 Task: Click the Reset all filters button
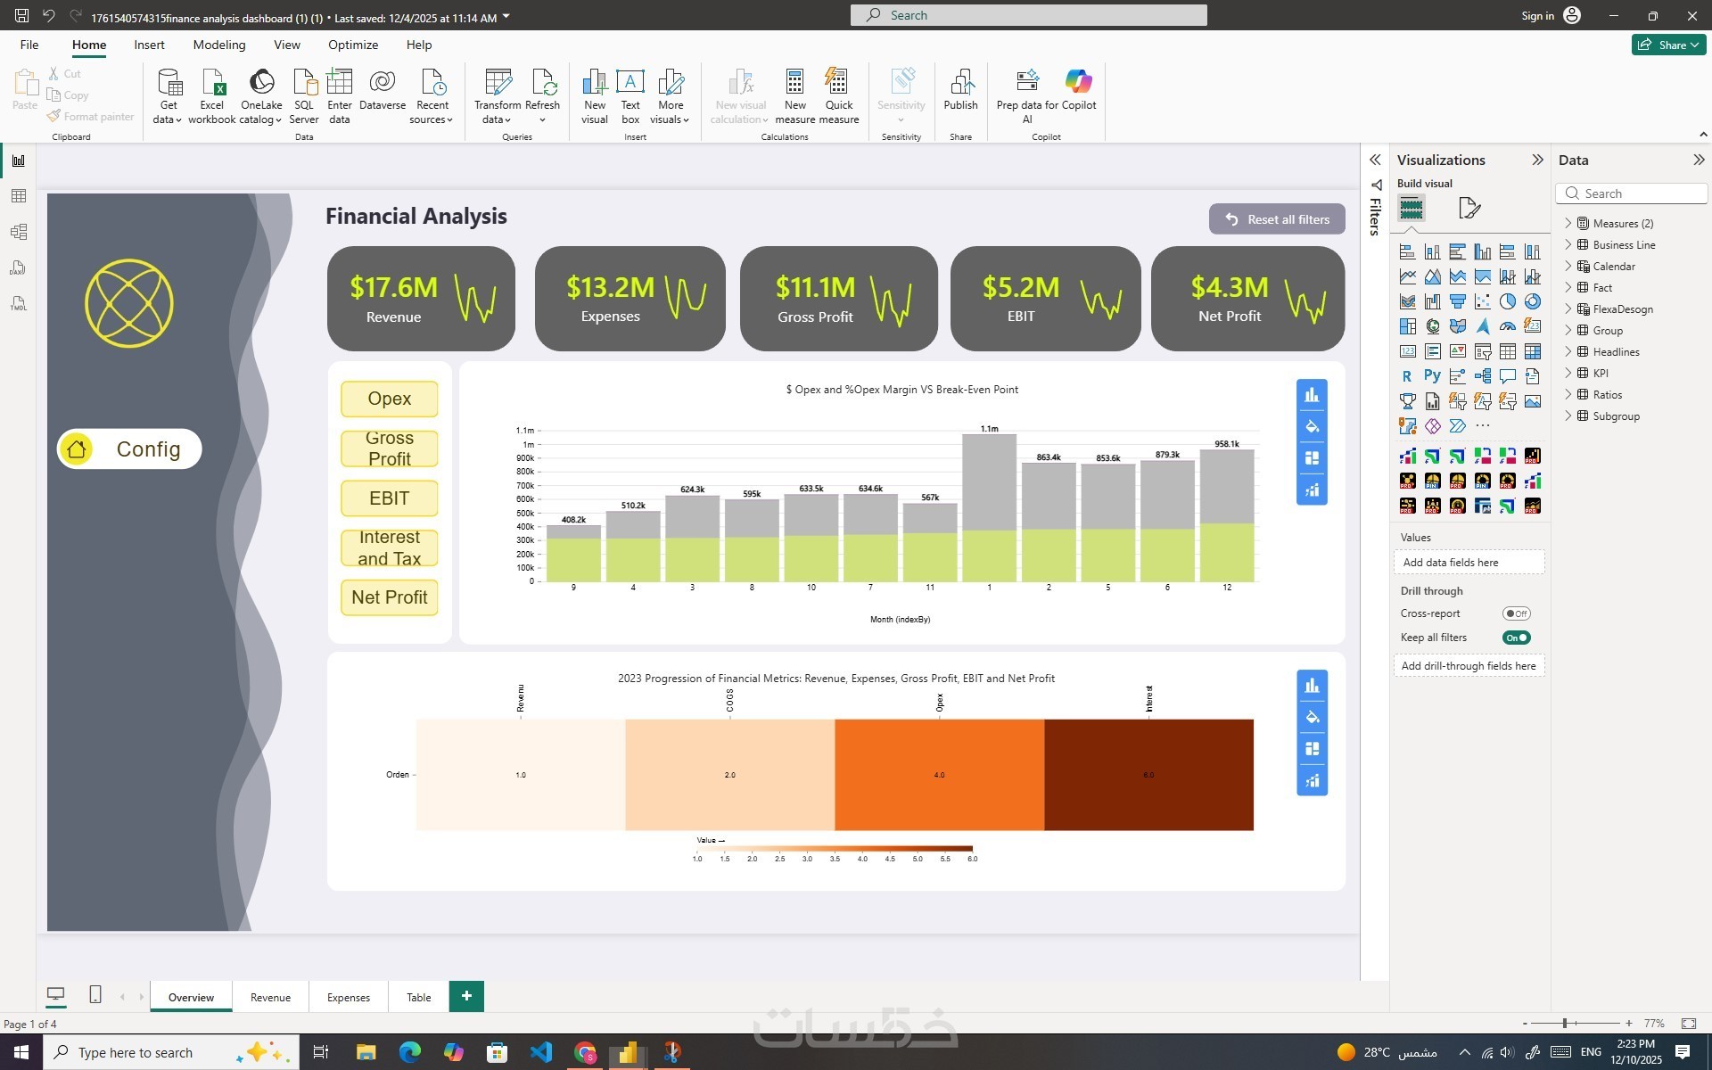(x=1277, y=219)
